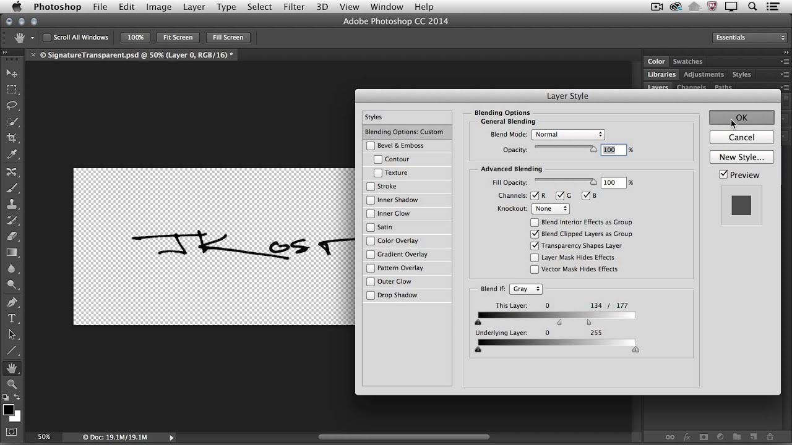Screen dimensions: 792x445
Task: Select the Line tool
Action: [x=12, y=350]
